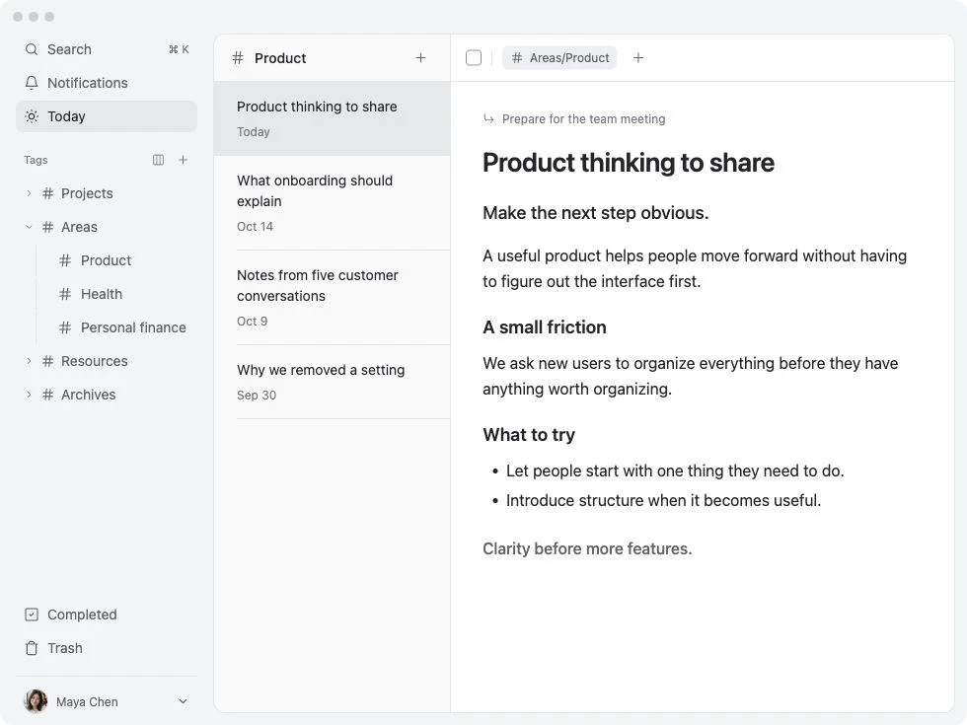Collapse the Areas tag group

pos(29,227)
